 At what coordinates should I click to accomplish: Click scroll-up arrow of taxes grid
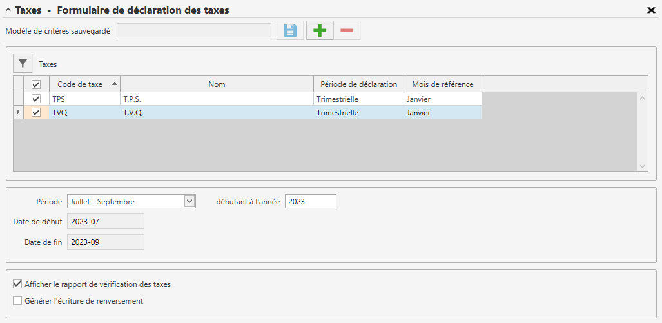642,98
